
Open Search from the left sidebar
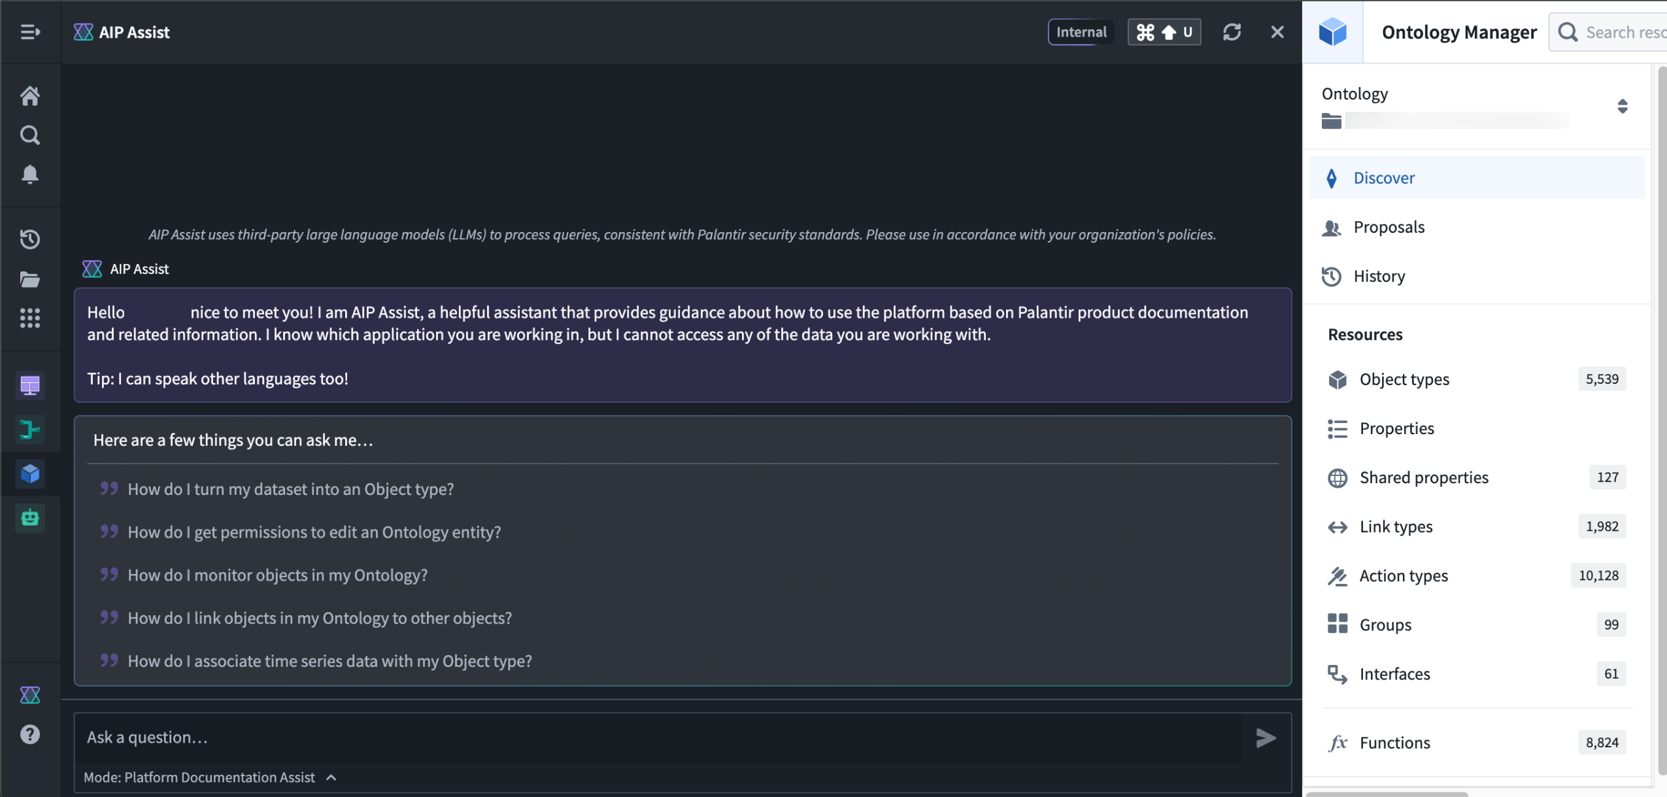[x=30, y=135]
